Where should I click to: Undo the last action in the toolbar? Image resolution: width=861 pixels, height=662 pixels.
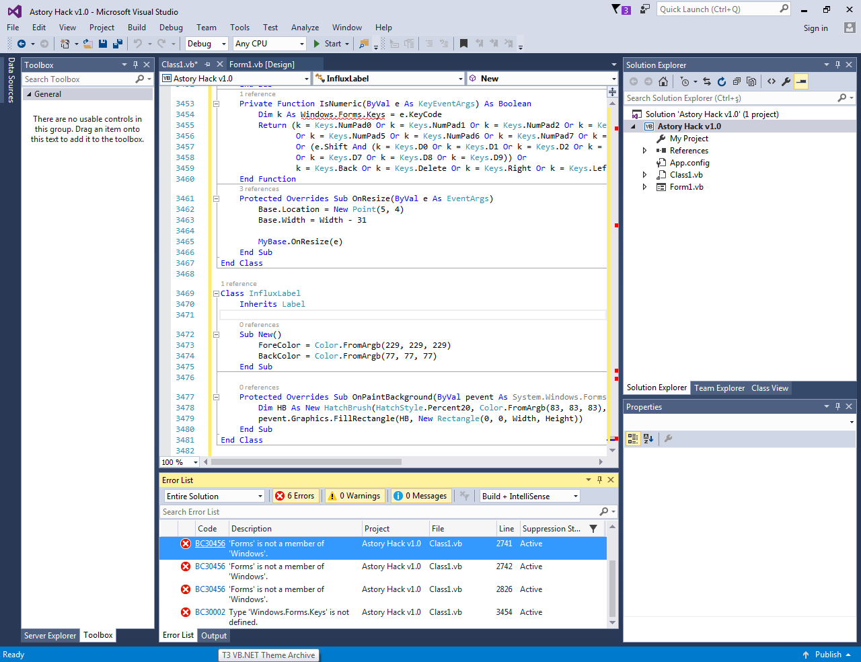point(137,44)
